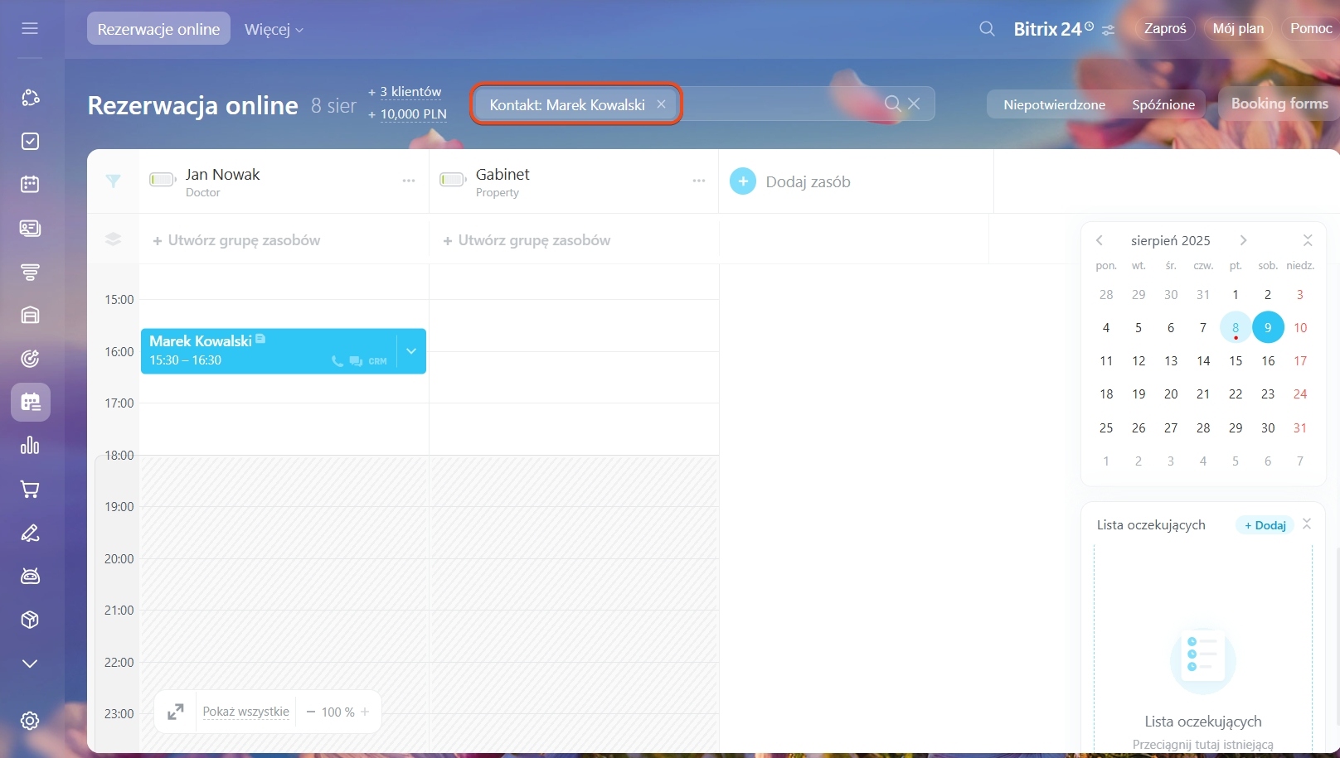Toggle the Jan Nowak resource switch
This screenshot has width=1340, height=758.
[x=162, y=180]
